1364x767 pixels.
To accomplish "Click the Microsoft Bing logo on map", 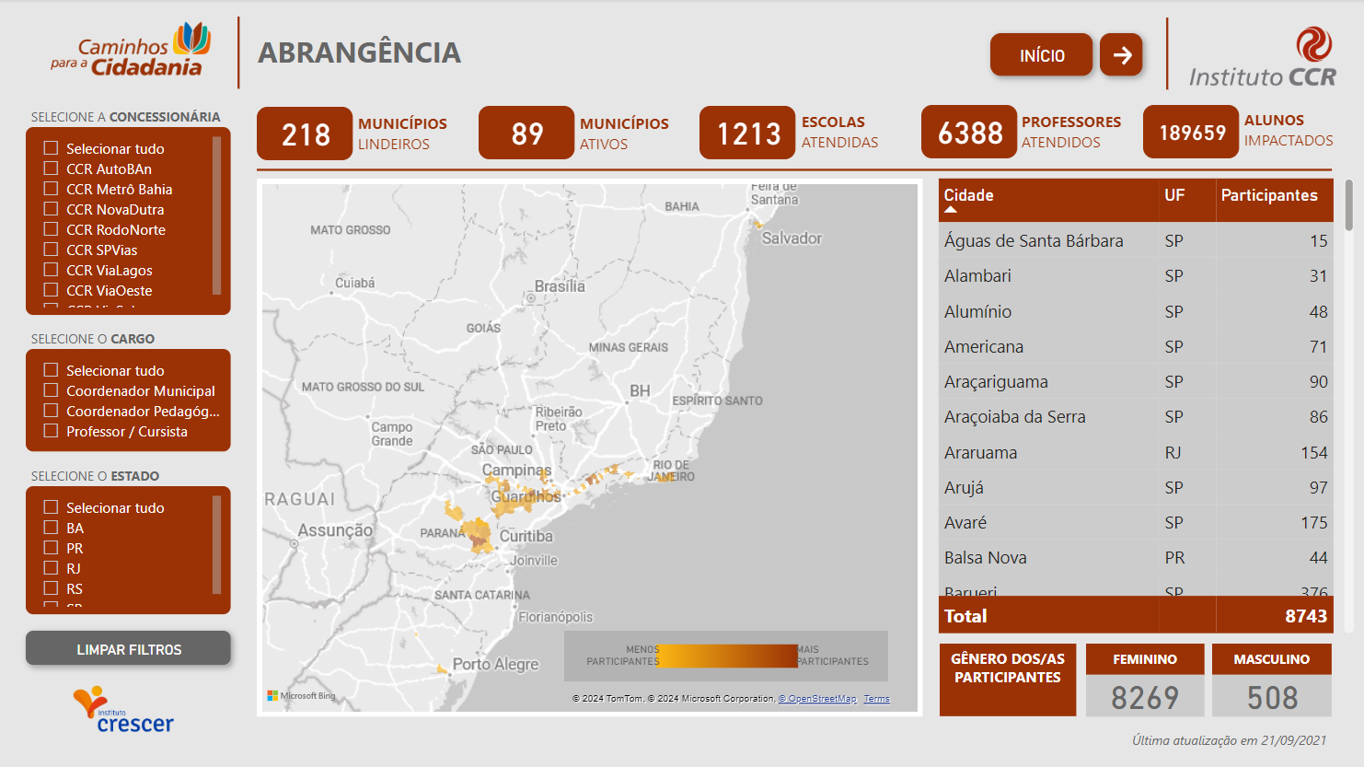I will (301, 696).
